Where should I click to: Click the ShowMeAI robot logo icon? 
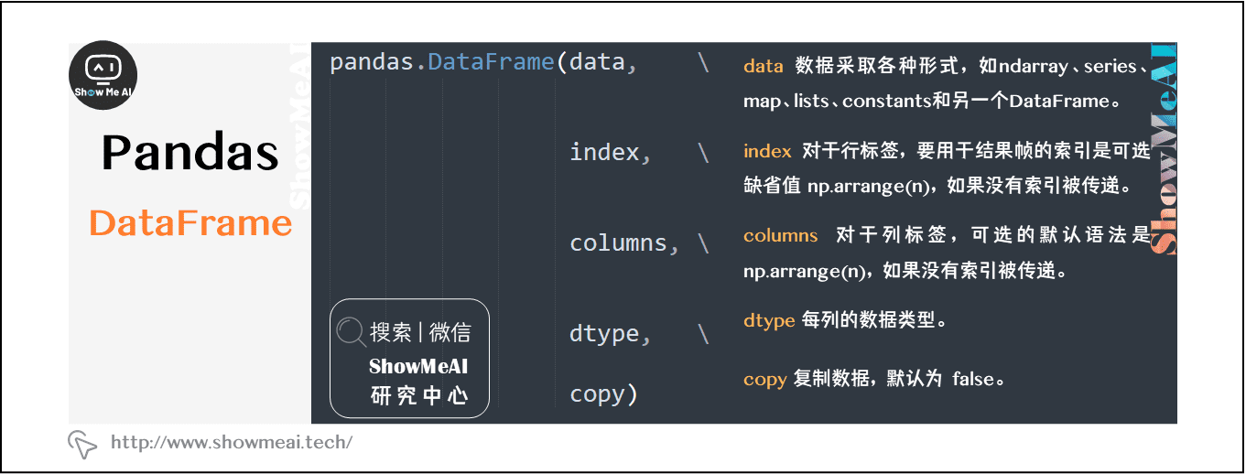tap(104, 76)
